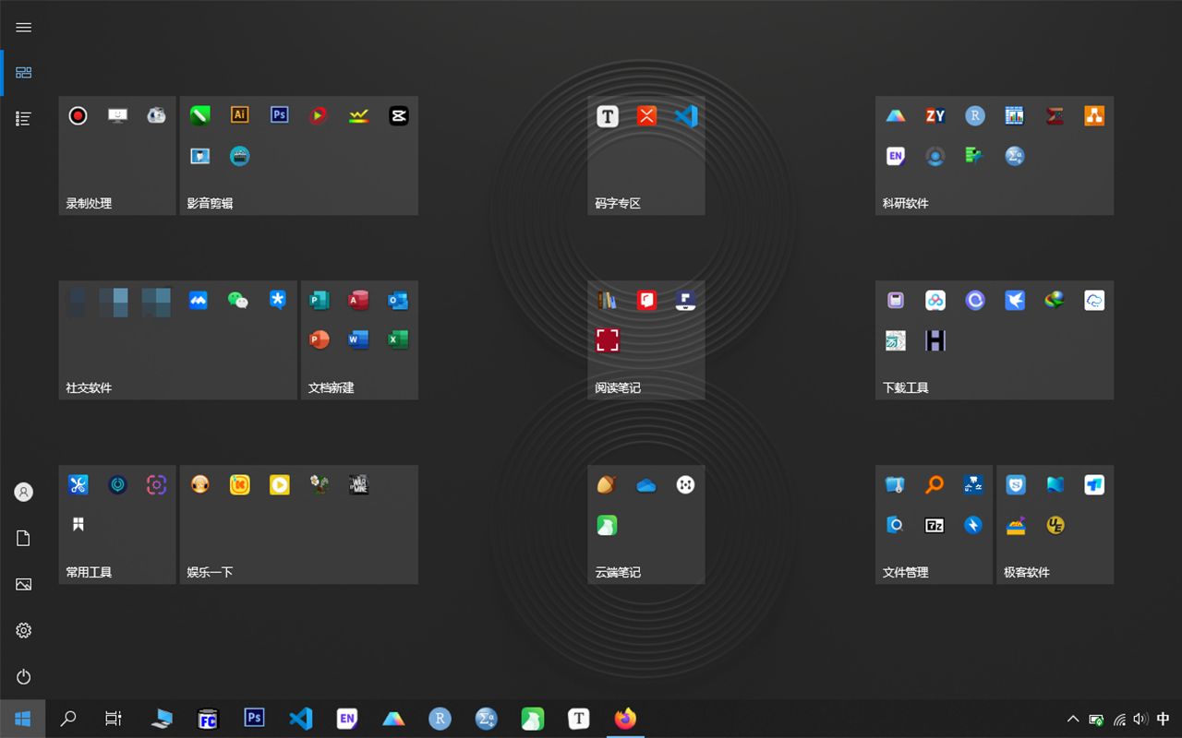Switch to Firefox on the taskbar
The height and width of the screenshot is (738, 1182).
[x=625, y=719]
